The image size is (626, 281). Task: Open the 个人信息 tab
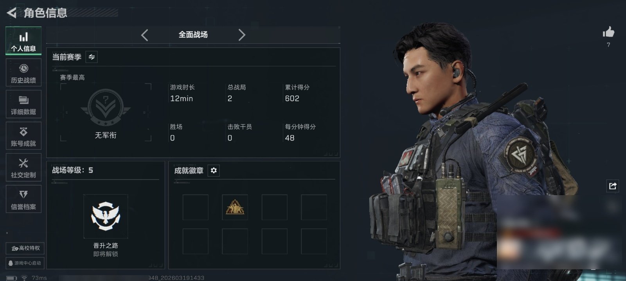point(23,41)
